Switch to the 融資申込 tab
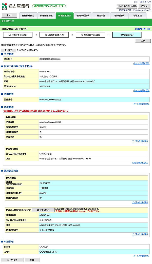 click(101, 16)
